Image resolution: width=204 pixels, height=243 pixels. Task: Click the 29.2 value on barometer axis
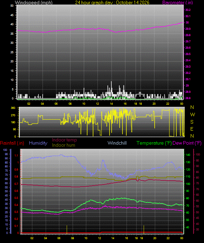point(188,73)
